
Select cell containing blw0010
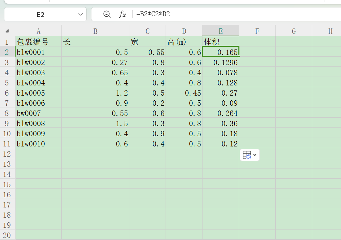click(38, 143)
